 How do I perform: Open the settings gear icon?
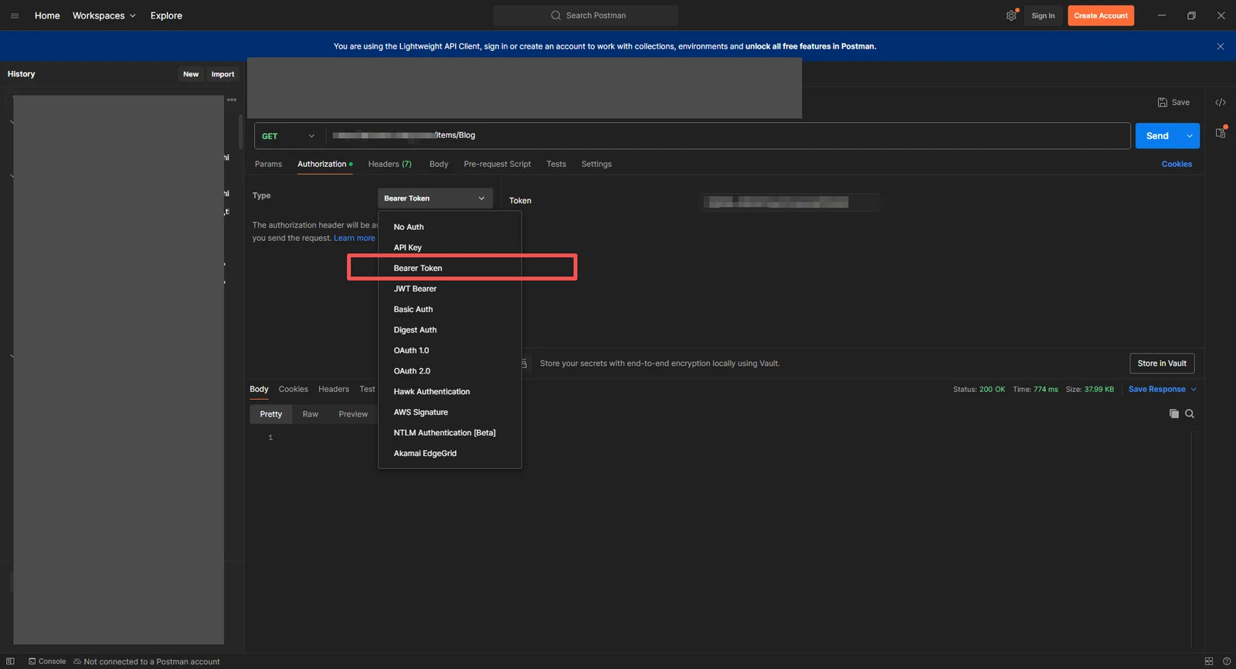click(1011, 15)
